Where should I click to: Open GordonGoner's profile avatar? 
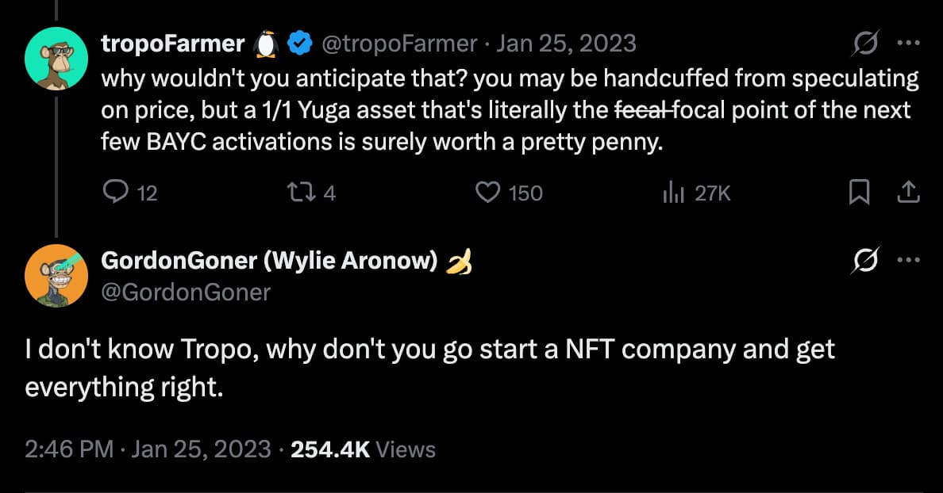56,275
